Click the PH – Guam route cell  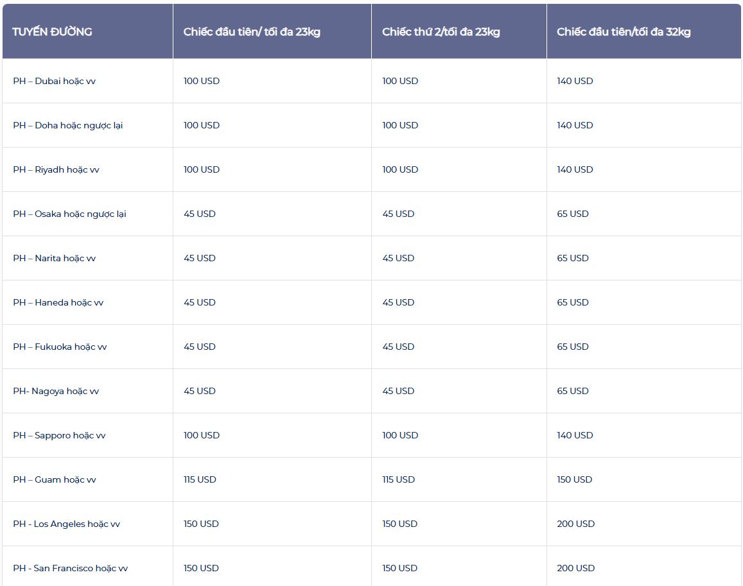tap(55, 480)
